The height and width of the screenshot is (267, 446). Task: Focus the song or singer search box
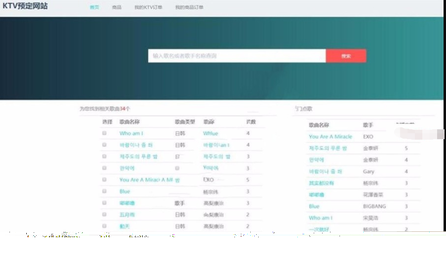[x=237, y=56]
